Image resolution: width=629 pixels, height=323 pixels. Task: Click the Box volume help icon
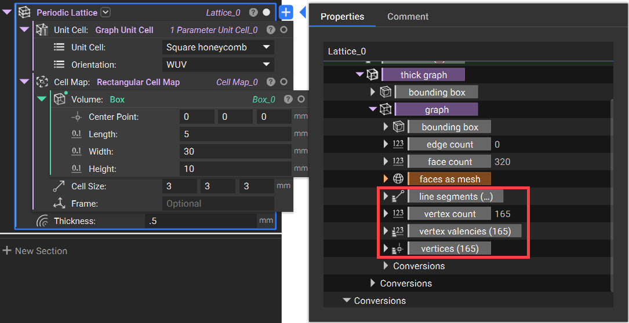pyautogui.click(x=288, y=100)
